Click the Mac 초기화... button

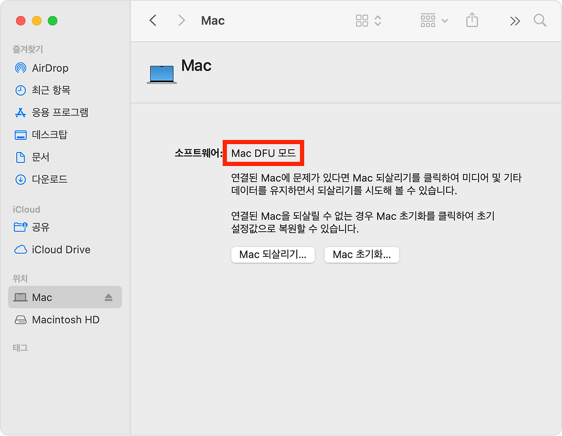pos(362,255)
